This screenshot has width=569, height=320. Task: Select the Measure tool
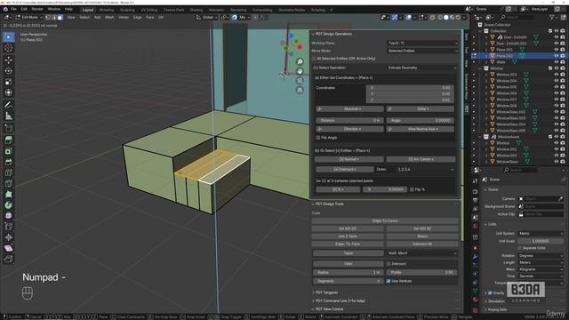tap(9, 116)
